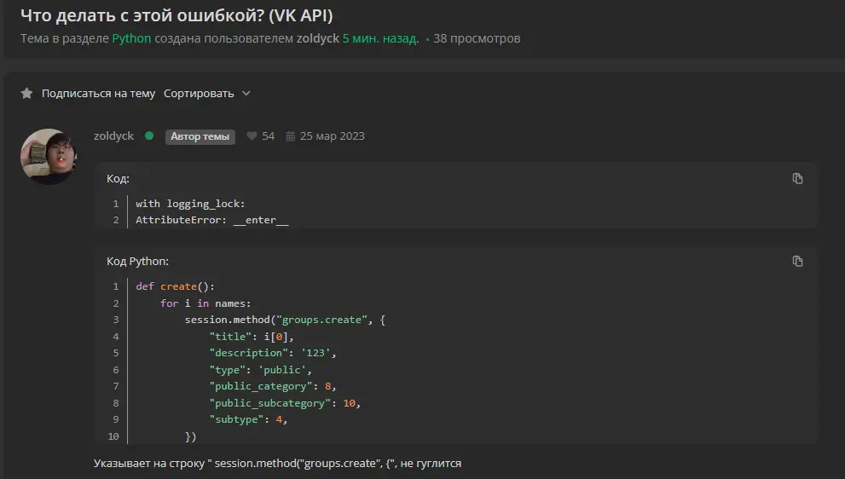Copy the first code block with copy icon
This screenshot has width=845, height=479.
pos(797,178)
